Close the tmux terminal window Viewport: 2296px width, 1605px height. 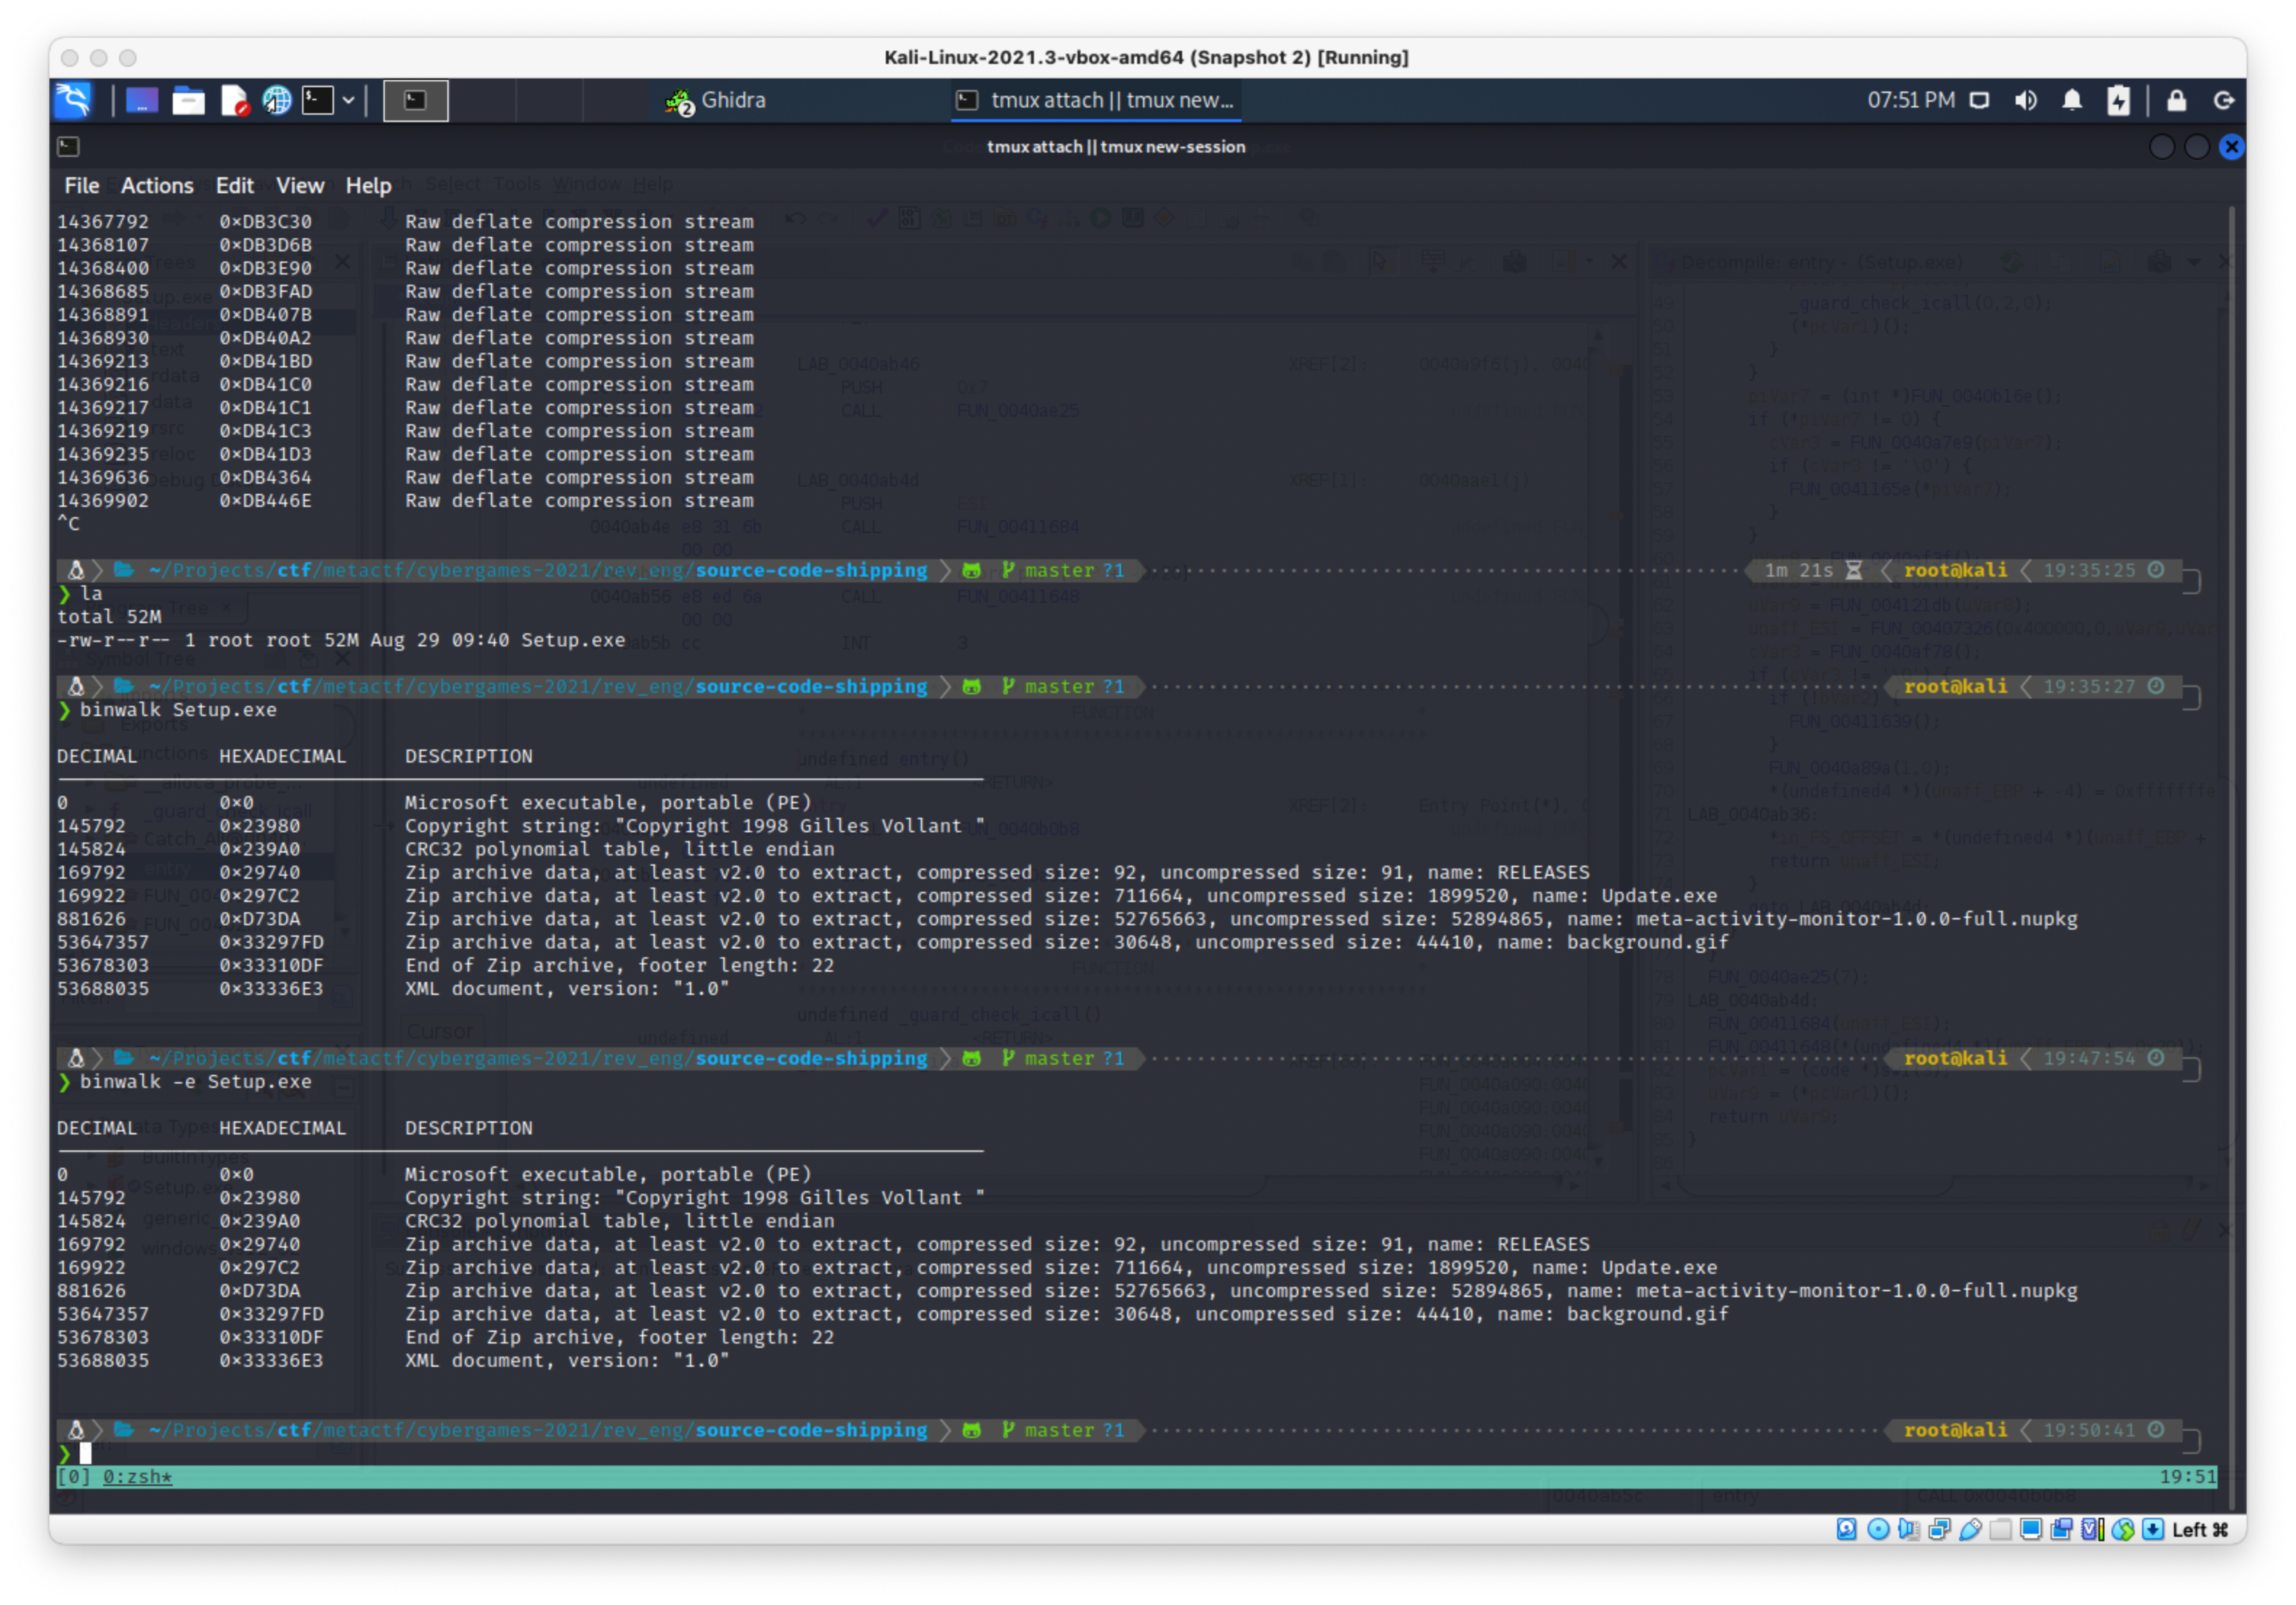click(2231, 147)
